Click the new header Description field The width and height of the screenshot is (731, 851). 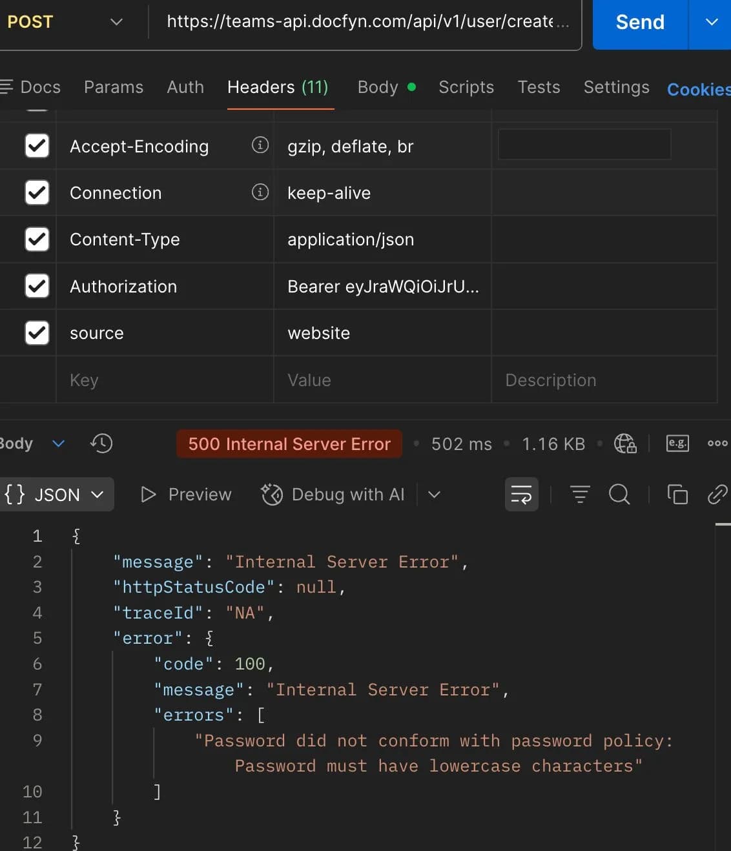pyautogui.click(x=604, y=380)
